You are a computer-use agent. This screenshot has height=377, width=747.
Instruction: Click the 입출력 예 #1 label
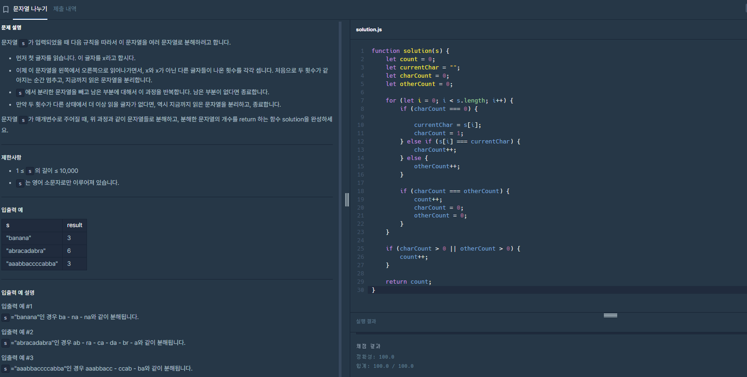(17, 306)
